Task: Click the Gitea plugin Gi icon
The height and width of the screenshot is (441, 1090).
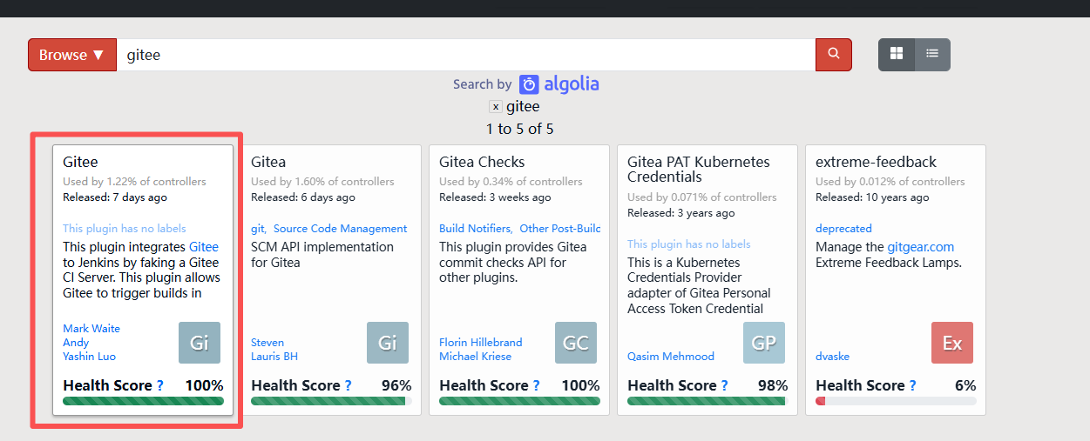Action: [x=388, y=343]
